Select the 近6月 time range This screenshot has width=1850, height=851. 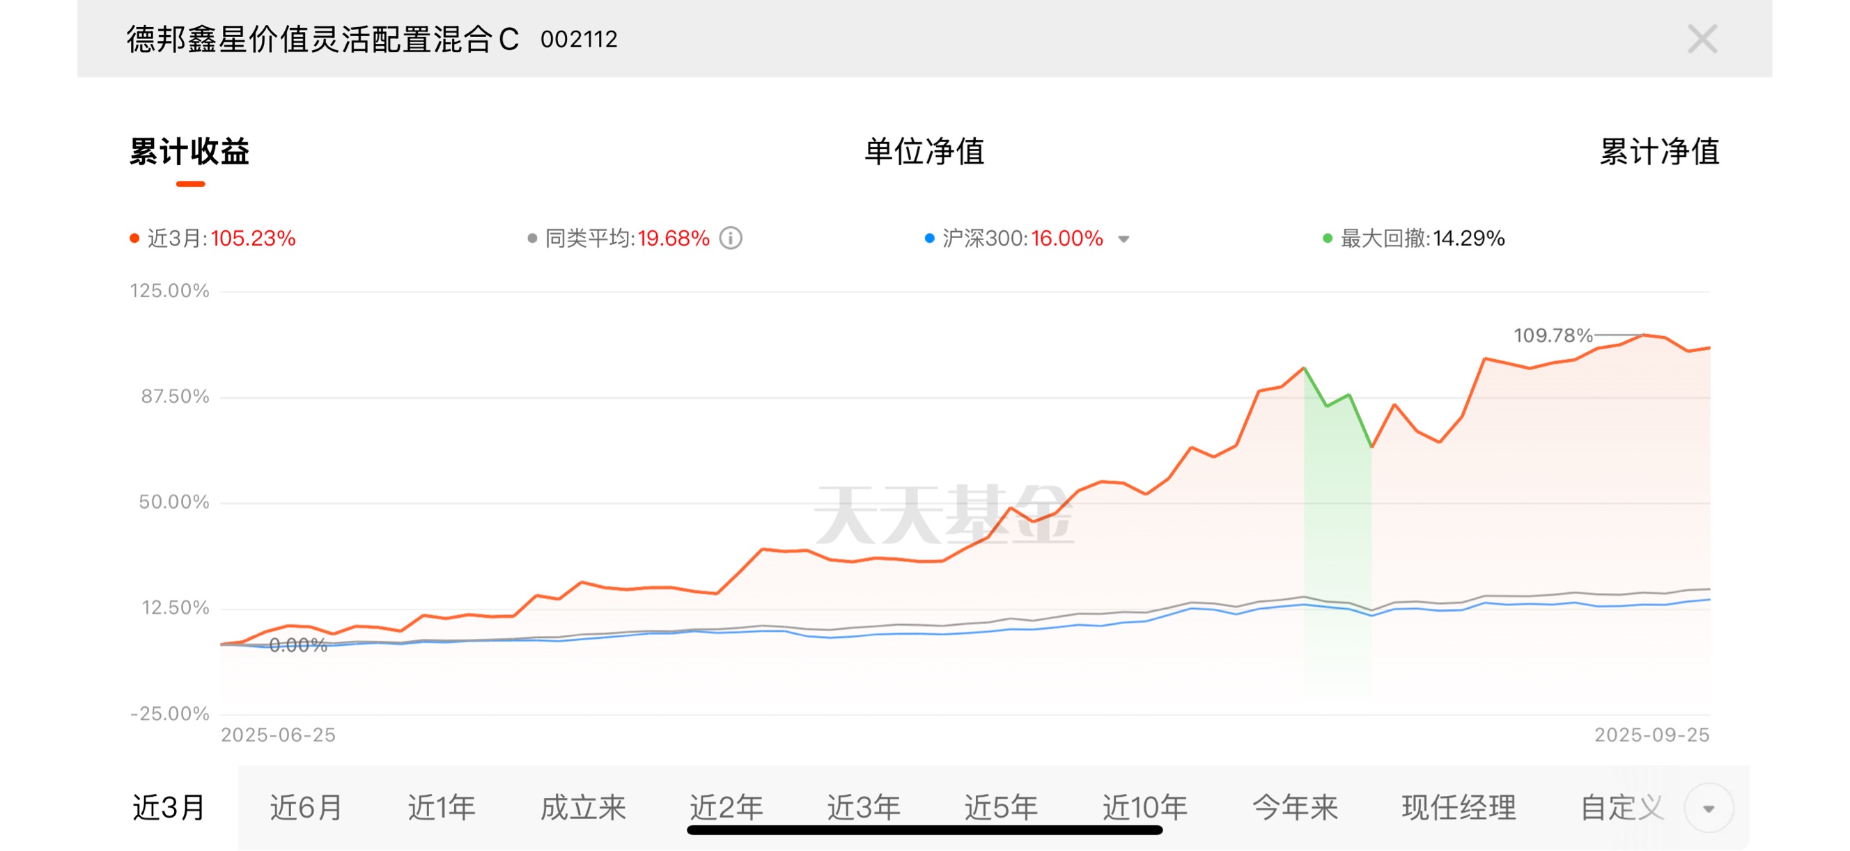pyautogui.click(x=306, y=808)
